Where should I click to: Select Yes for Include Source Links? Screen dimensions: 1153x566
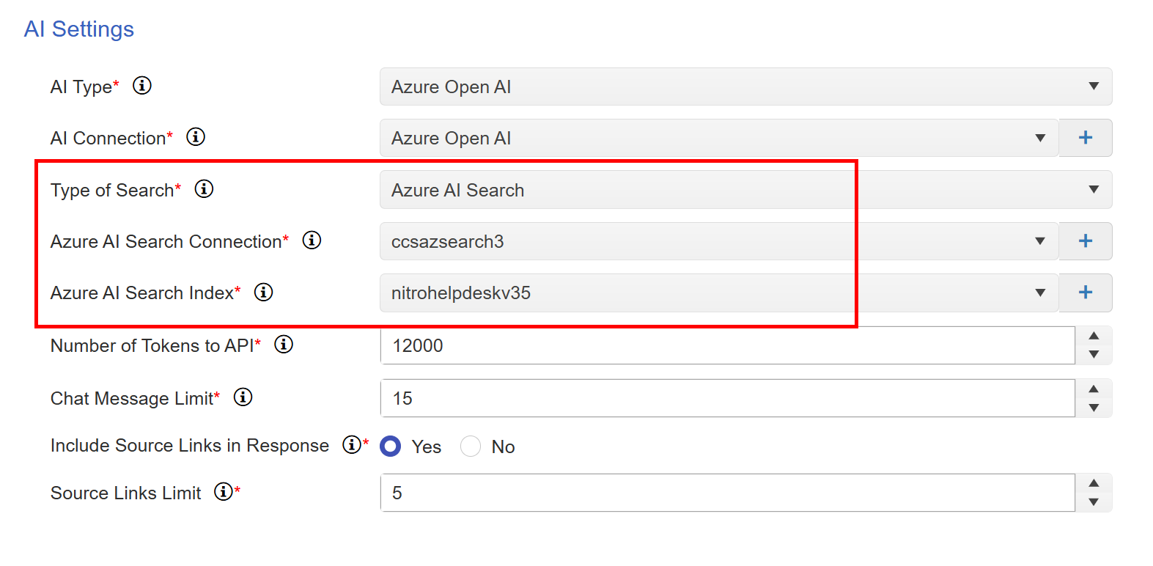point(391,446)
